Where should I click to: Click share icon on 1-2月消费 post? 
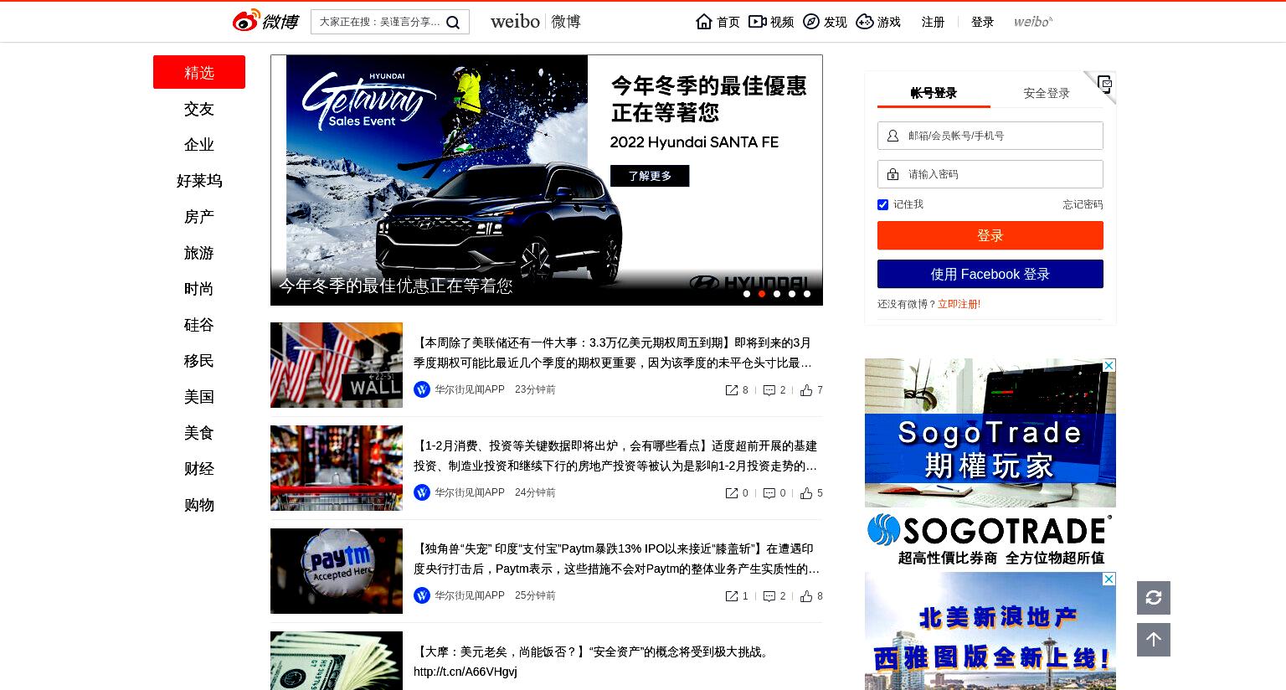732,493
